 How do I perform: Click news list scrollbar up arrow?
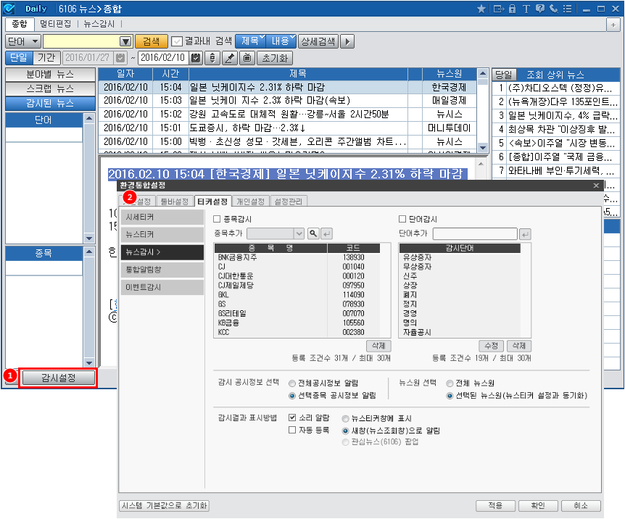pyautogui.click(x=483, y=73)
